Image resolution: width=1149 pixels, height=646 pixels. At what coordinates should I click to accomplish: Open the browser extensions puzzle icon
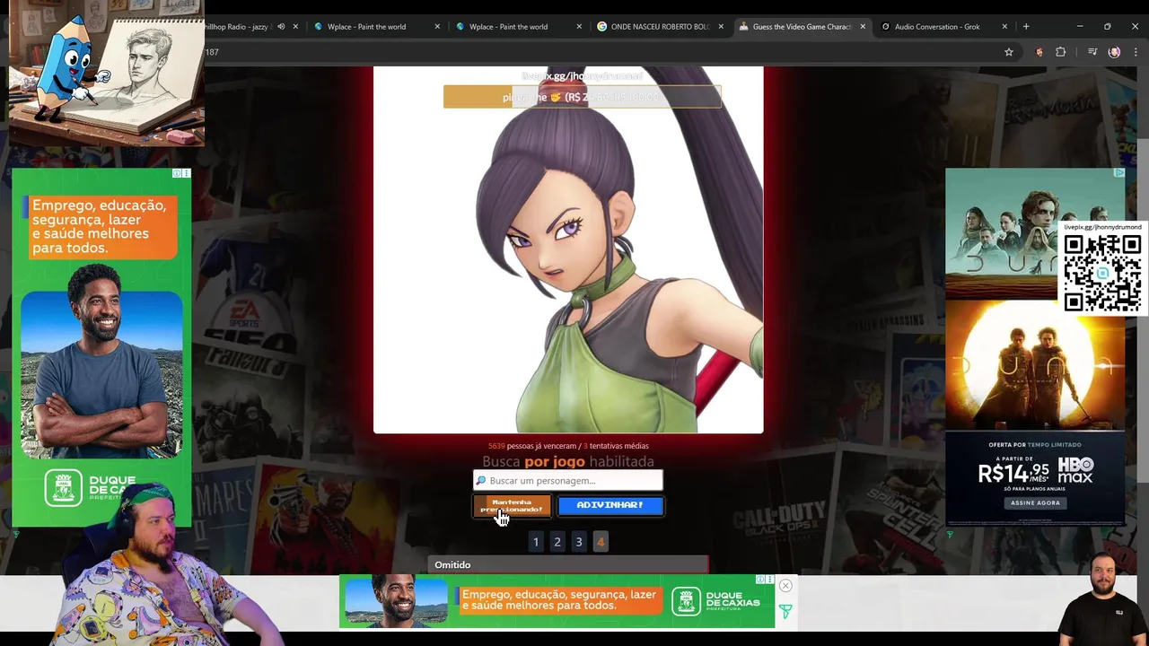pyautogui.click(x=1061, y=52)
